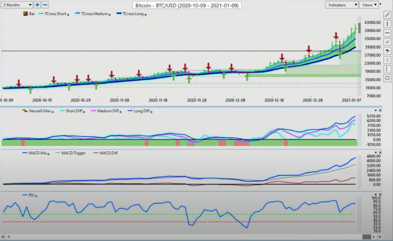Click the settings dot next to TCross.Long

pos(146,14)
